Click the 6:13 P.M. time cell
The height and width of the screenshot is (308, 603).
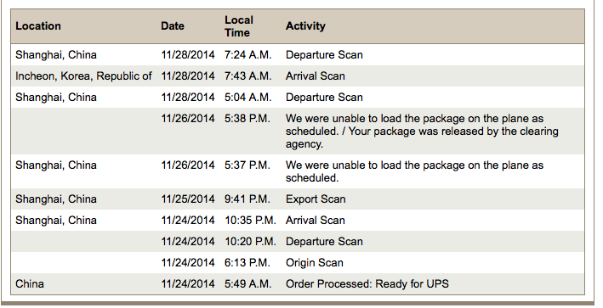point(247,263)
